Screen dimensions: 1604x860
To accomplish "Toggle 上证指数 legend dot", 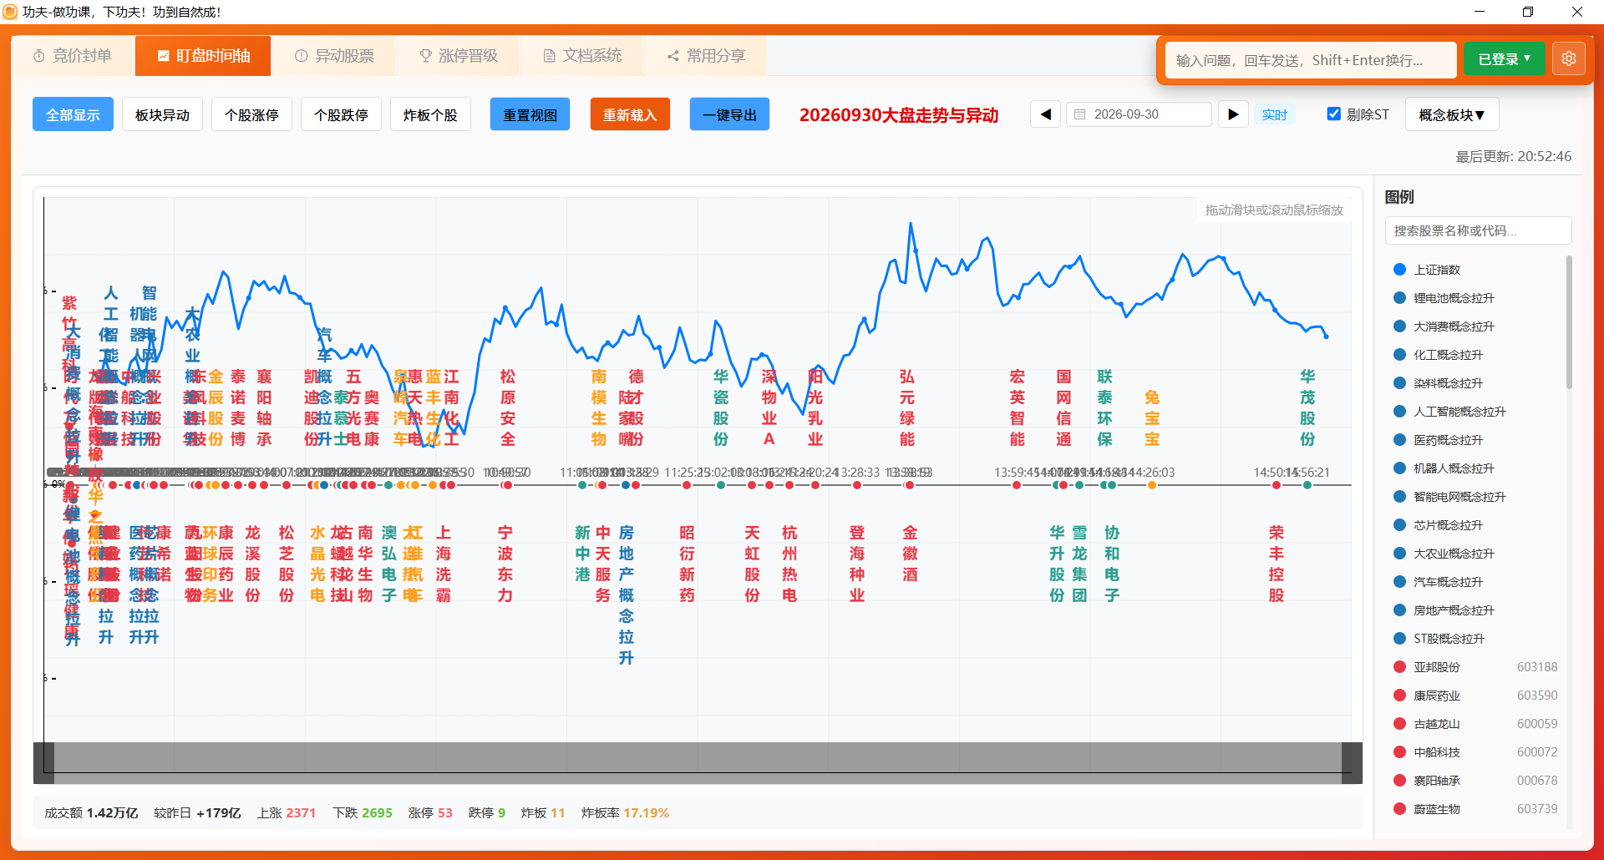I will 1399,270.
